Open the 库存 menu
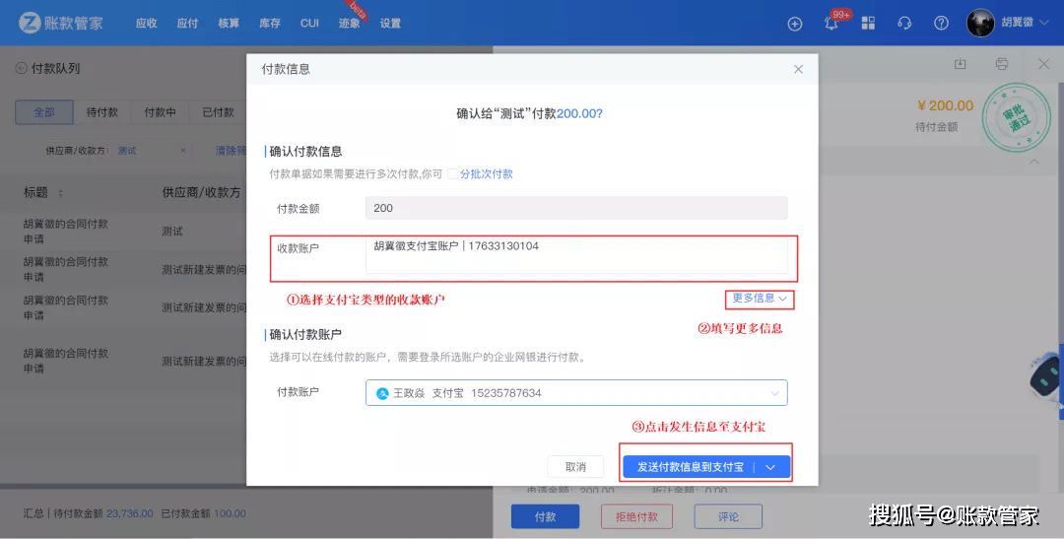The width and height of the screenshot is (1064, 539). point(269,23)
